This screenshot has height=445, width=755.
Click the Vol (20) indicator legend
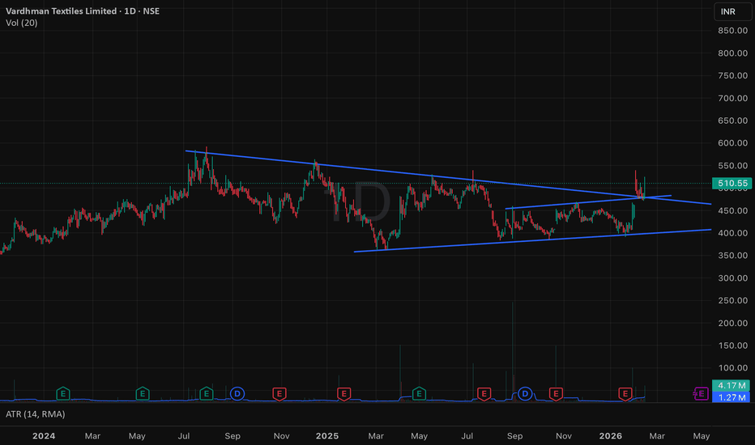20,23
